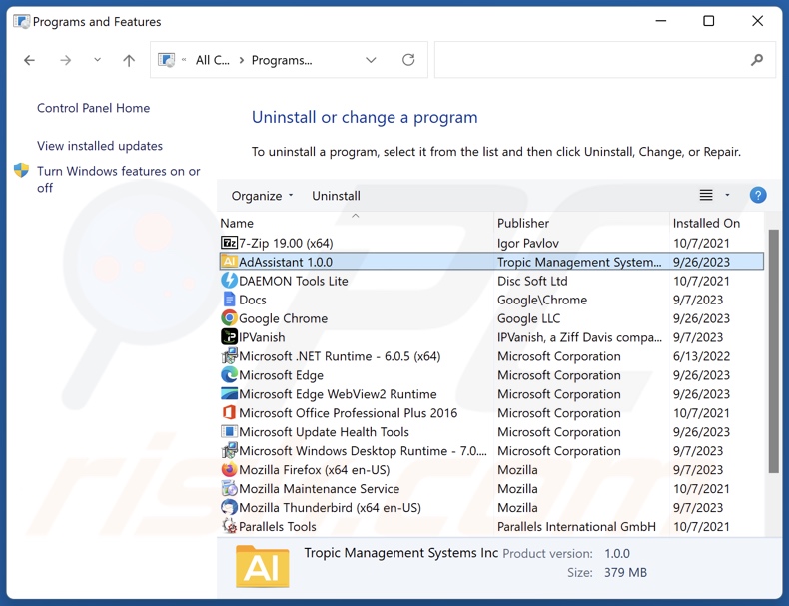Sort list by Installed On column
This screenshot has height=606, width=789.
(x=706, y=223)
